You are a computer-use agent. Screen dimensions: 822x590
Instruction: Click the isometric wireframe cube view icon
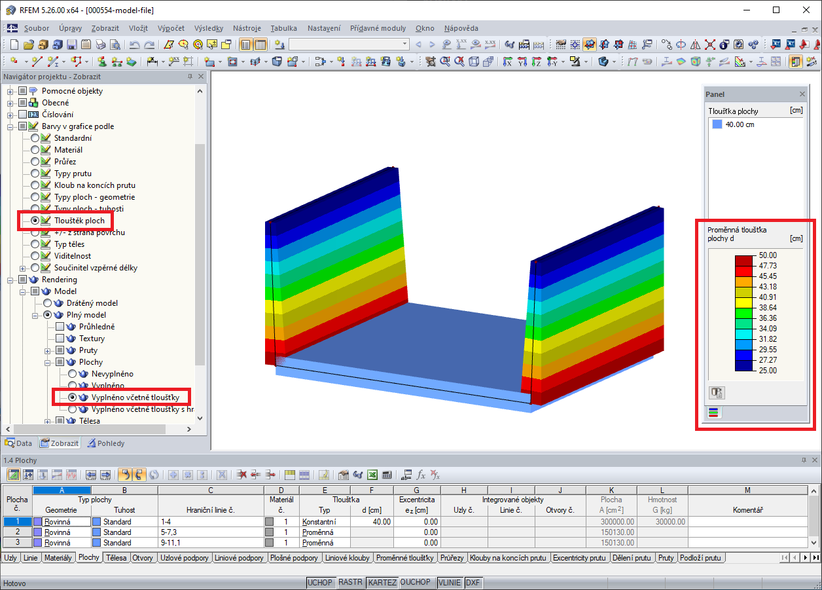click(x=473, y=61)
